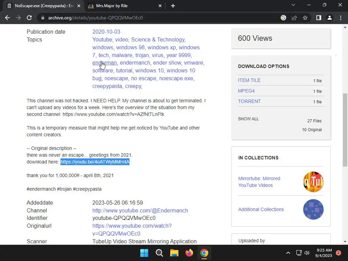Click the Google icon in address bar
Viewport: 348px width, 261px height.
click(x=283, y=18)
